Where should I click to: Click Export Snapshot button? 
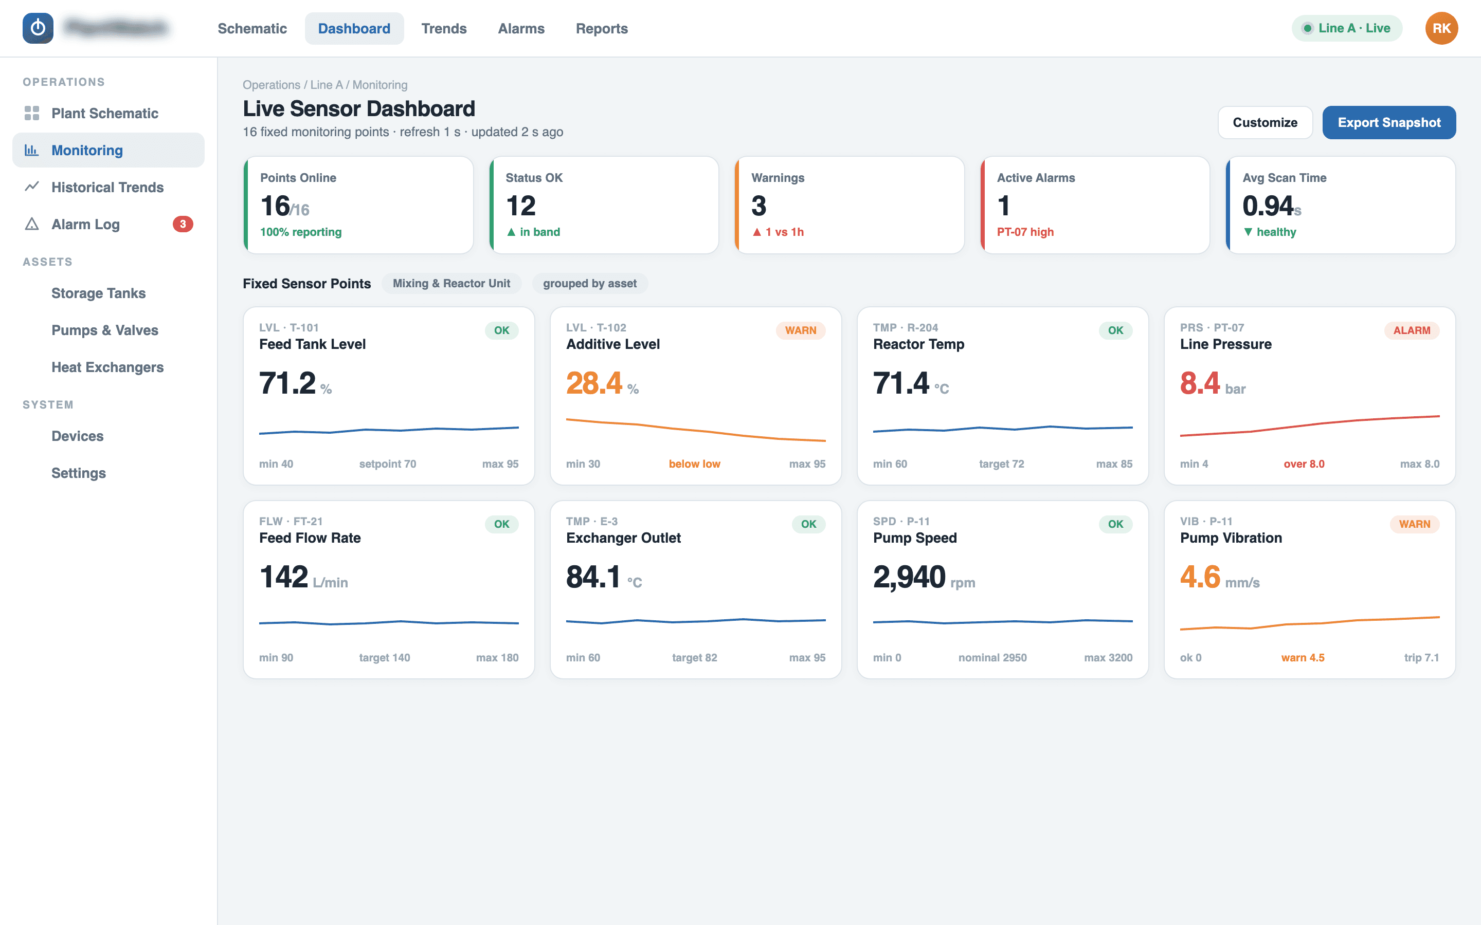point(1389,122)
